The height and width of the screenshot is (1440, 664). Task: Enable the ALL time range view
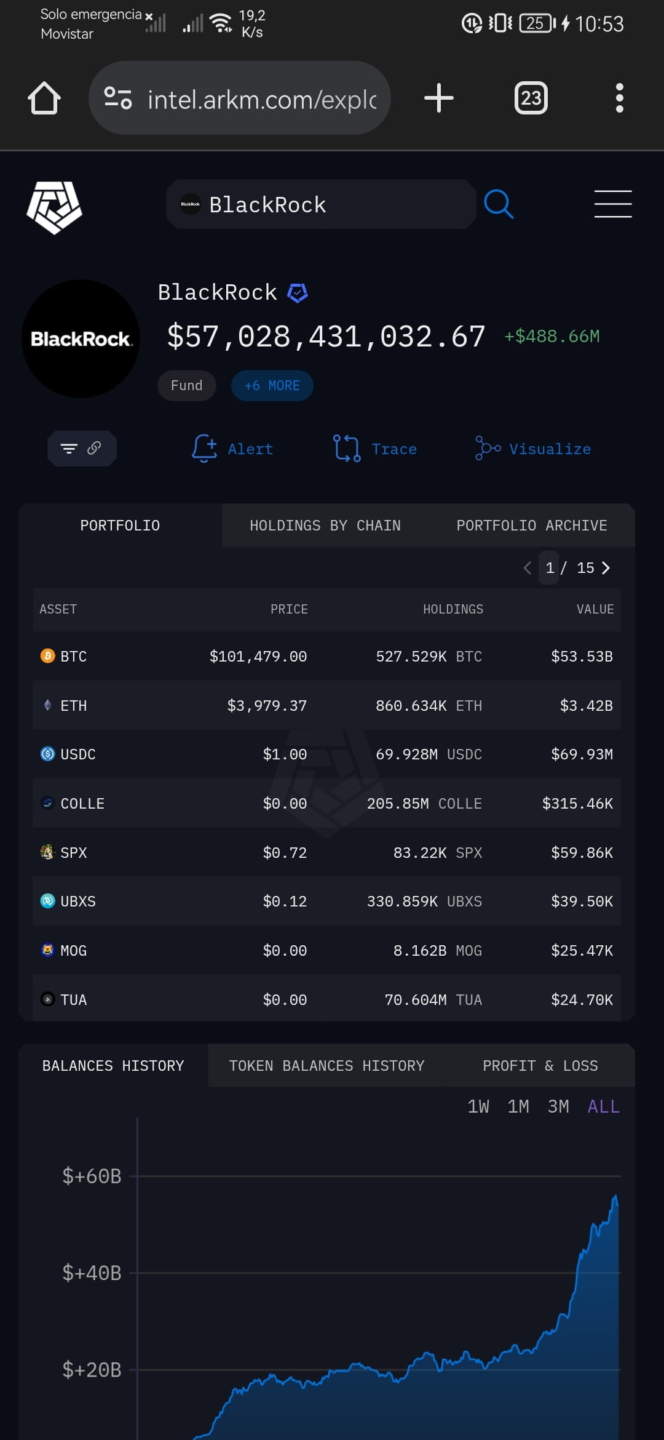point(603,1106)
